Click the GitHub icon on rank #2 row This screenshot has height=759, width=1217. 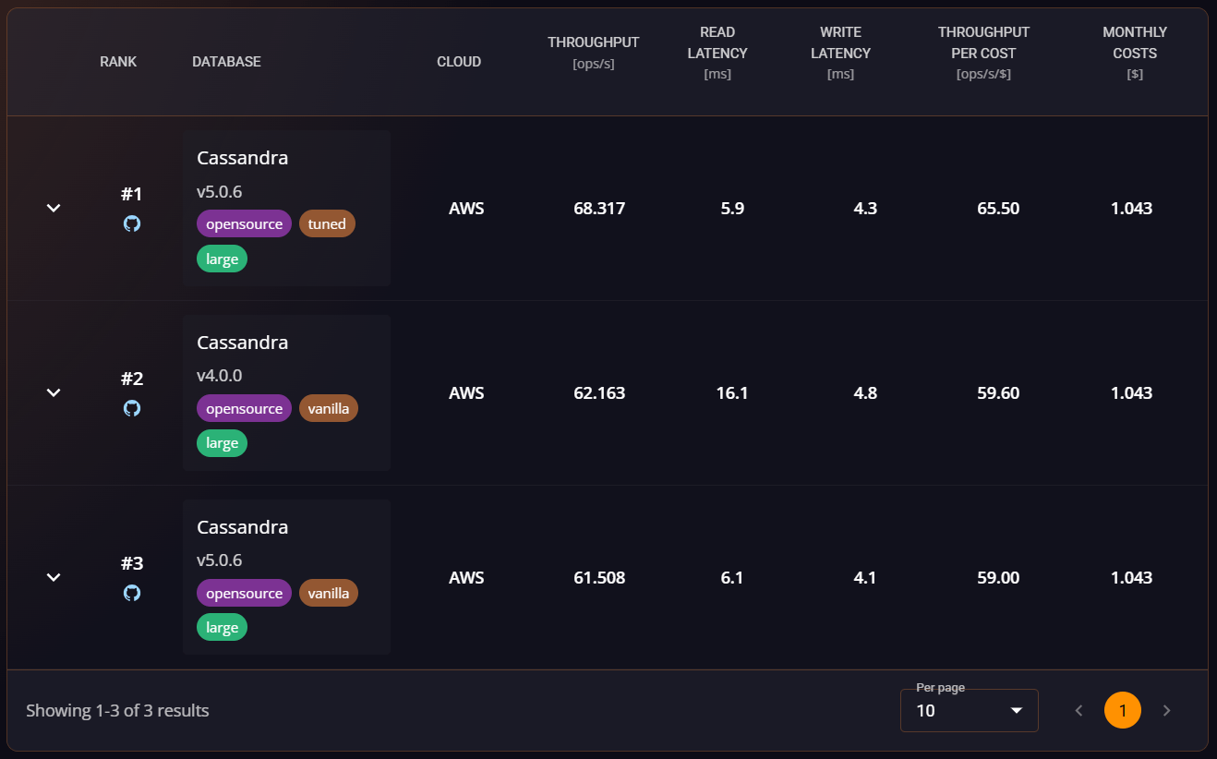coord(132,407)
